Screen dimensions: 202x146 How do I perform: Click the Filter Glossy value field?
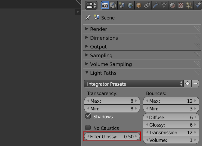click(x=112, y=136)
